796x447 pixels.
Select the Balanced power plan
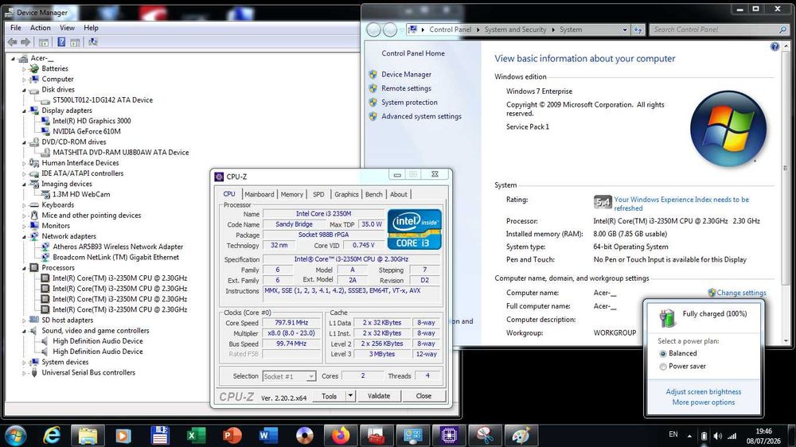pyautogui.click(x=663, y=354)
